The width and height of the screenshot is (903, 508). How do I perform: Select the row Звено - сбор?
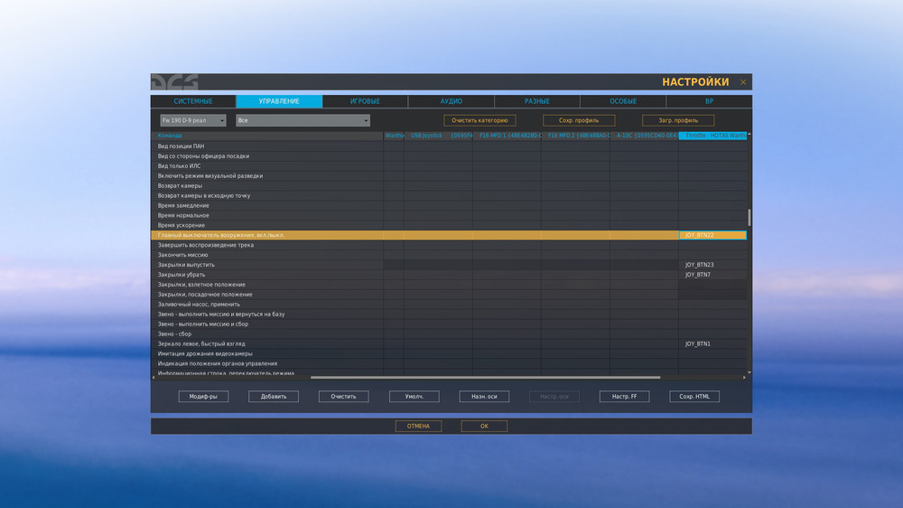coord(449,334)
